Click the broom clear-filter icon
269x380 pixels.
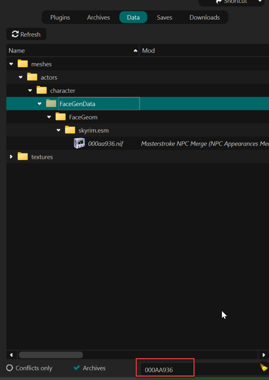tap(264, 367)
